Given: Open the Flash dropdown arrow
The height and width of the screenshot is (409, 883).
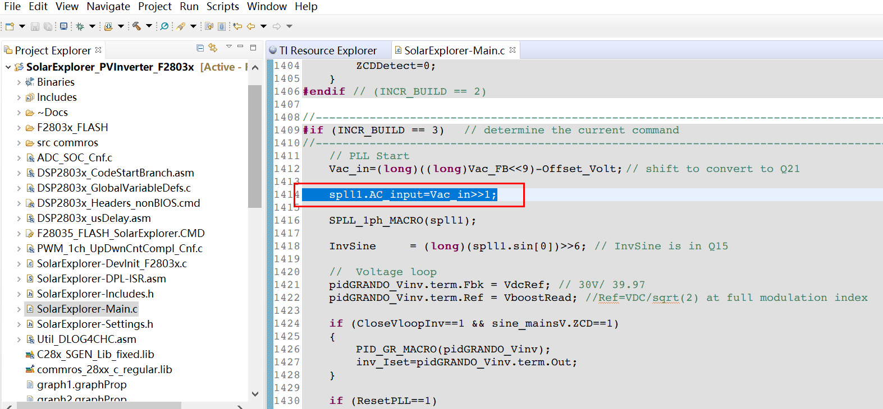Looking at the screenshot, I should click(121, 26).
